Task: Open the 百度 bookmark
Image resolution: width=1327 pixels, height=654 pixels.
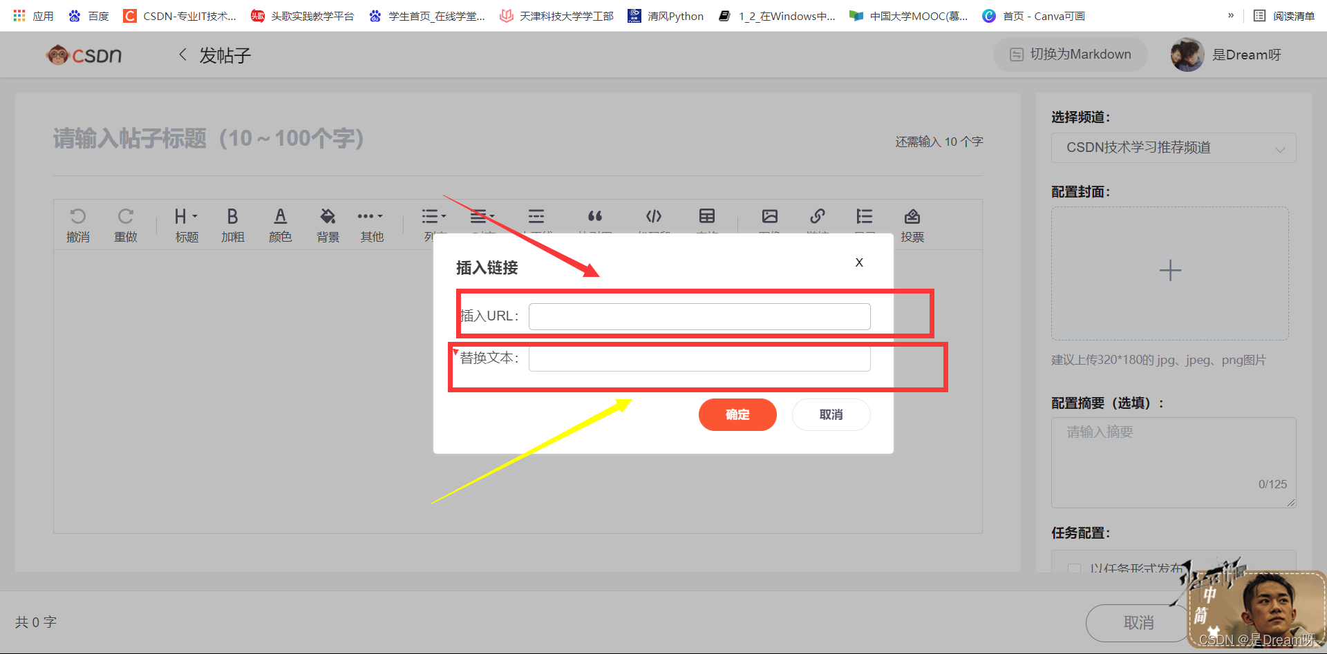Action: 89,15
